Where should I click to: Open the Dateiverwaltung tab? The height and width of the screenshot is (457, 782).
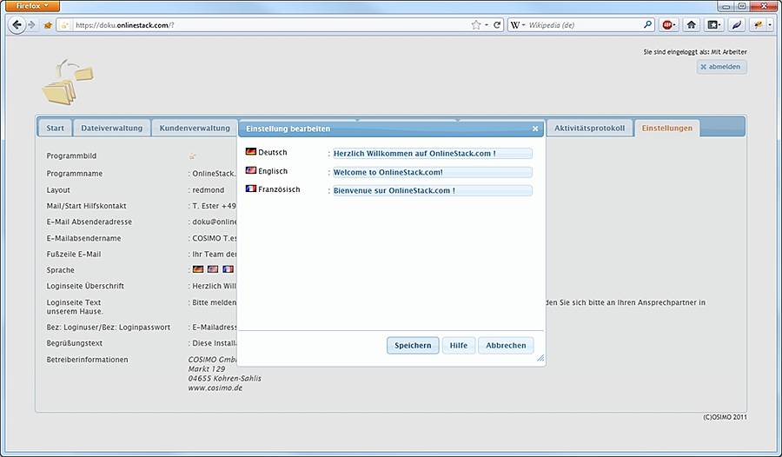pos(112,129)
